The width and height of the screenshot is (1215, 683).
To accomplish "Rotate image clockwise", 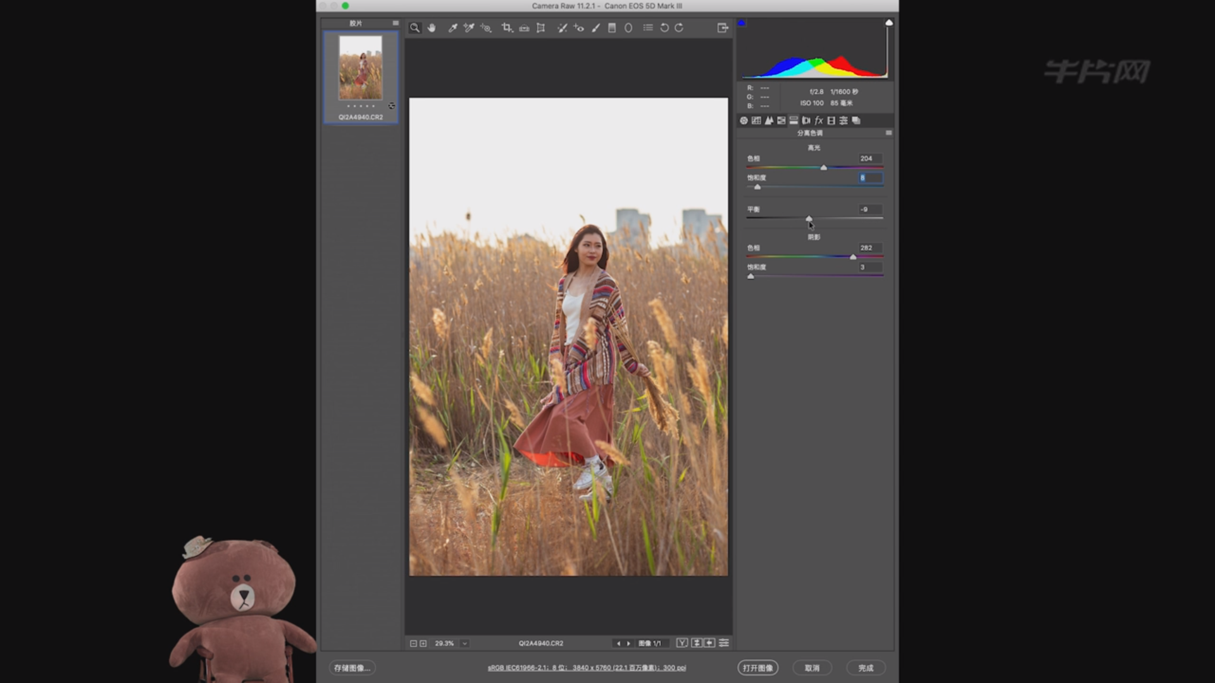I will click(679, 28).
